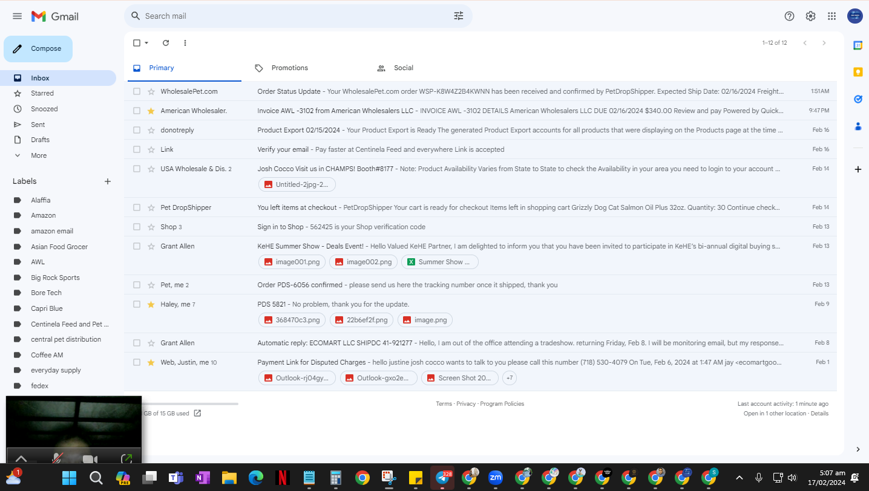
Task: Create a new label with plus icon
Action: point(108,181)
